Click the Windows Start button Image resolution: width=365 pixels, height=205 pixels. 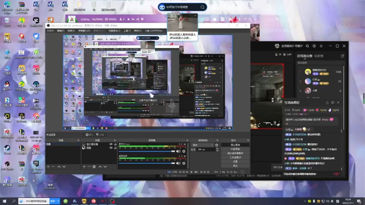(x=5, y=201)
